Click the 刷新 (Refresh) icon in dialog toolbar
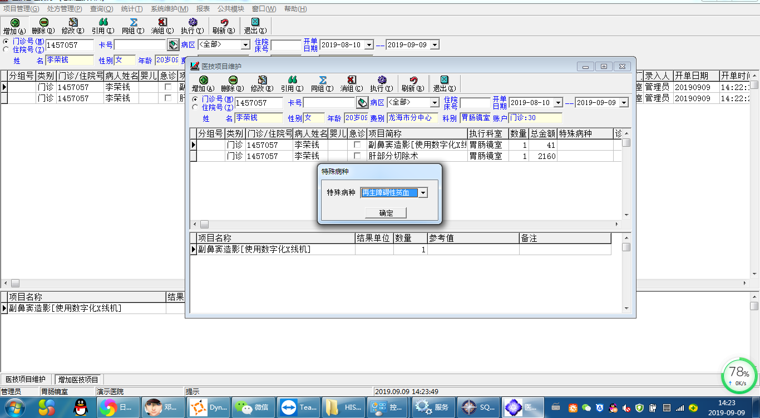 [413, 81]
